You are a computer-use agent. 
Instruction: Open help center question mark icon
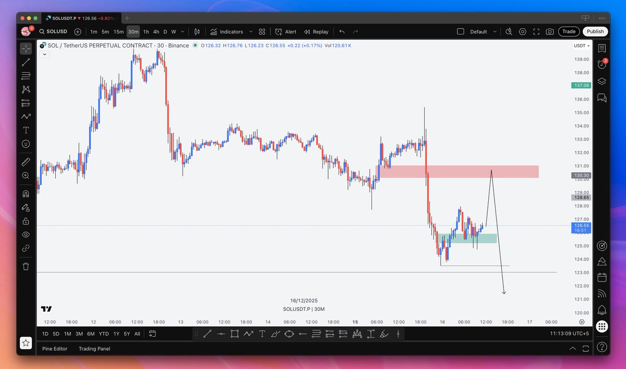[601, 346]
